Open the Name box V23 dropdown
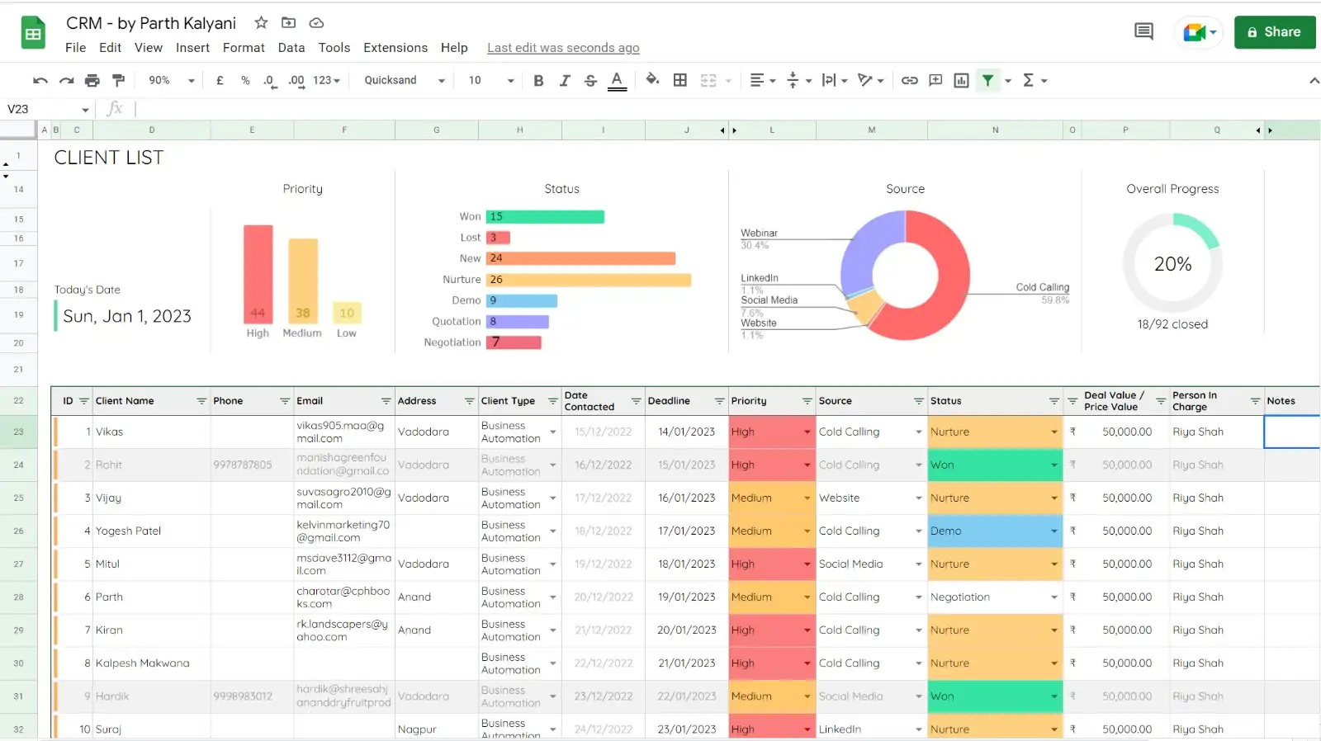1321x741 pixels. click(x=85, y=110)
